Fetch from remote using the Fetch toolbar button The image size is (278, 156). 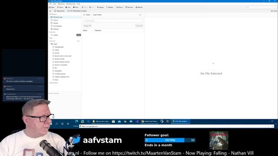60,7
